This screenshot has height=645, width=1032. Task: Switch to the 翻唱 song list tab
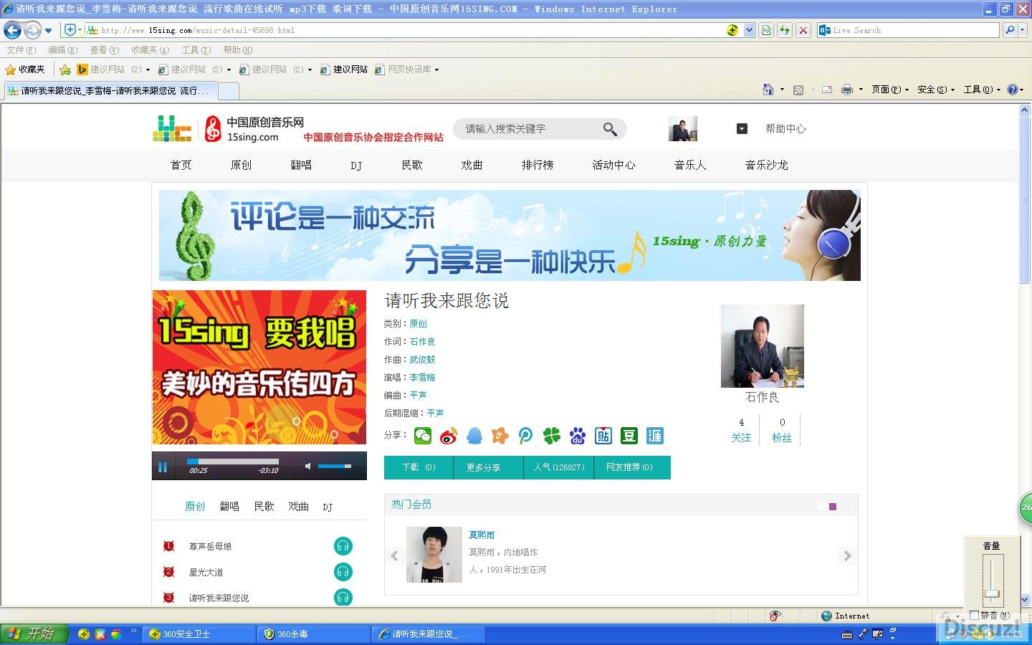coord(229,507)
